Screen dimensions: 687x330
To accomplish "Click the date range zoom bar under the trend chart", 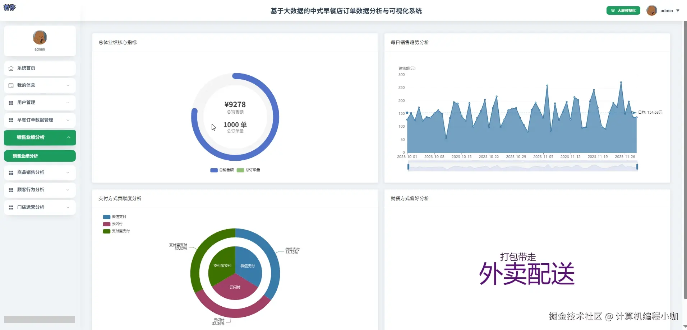I will tap(522, 167).
